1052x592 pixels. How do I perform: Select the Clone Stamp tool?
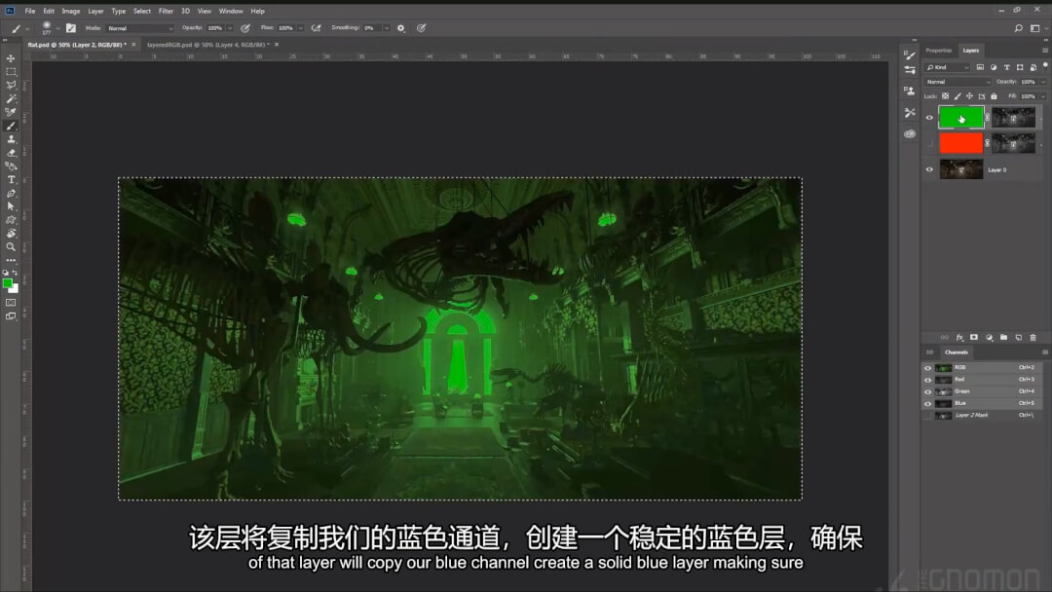click(11, 139)
